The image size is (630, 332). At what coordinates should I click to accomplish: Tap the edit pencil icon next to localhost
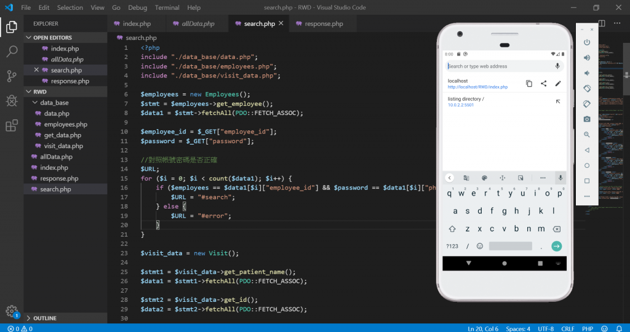point(557,84)
